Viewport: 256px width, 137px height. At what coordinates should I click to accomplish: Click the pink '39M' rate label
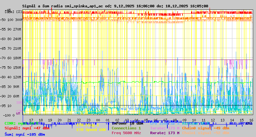point(19,103)
